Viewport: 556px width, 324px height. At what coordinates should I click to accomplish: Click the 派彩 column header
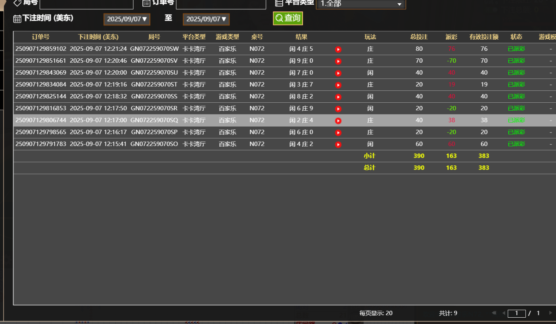tap(451, 37)
